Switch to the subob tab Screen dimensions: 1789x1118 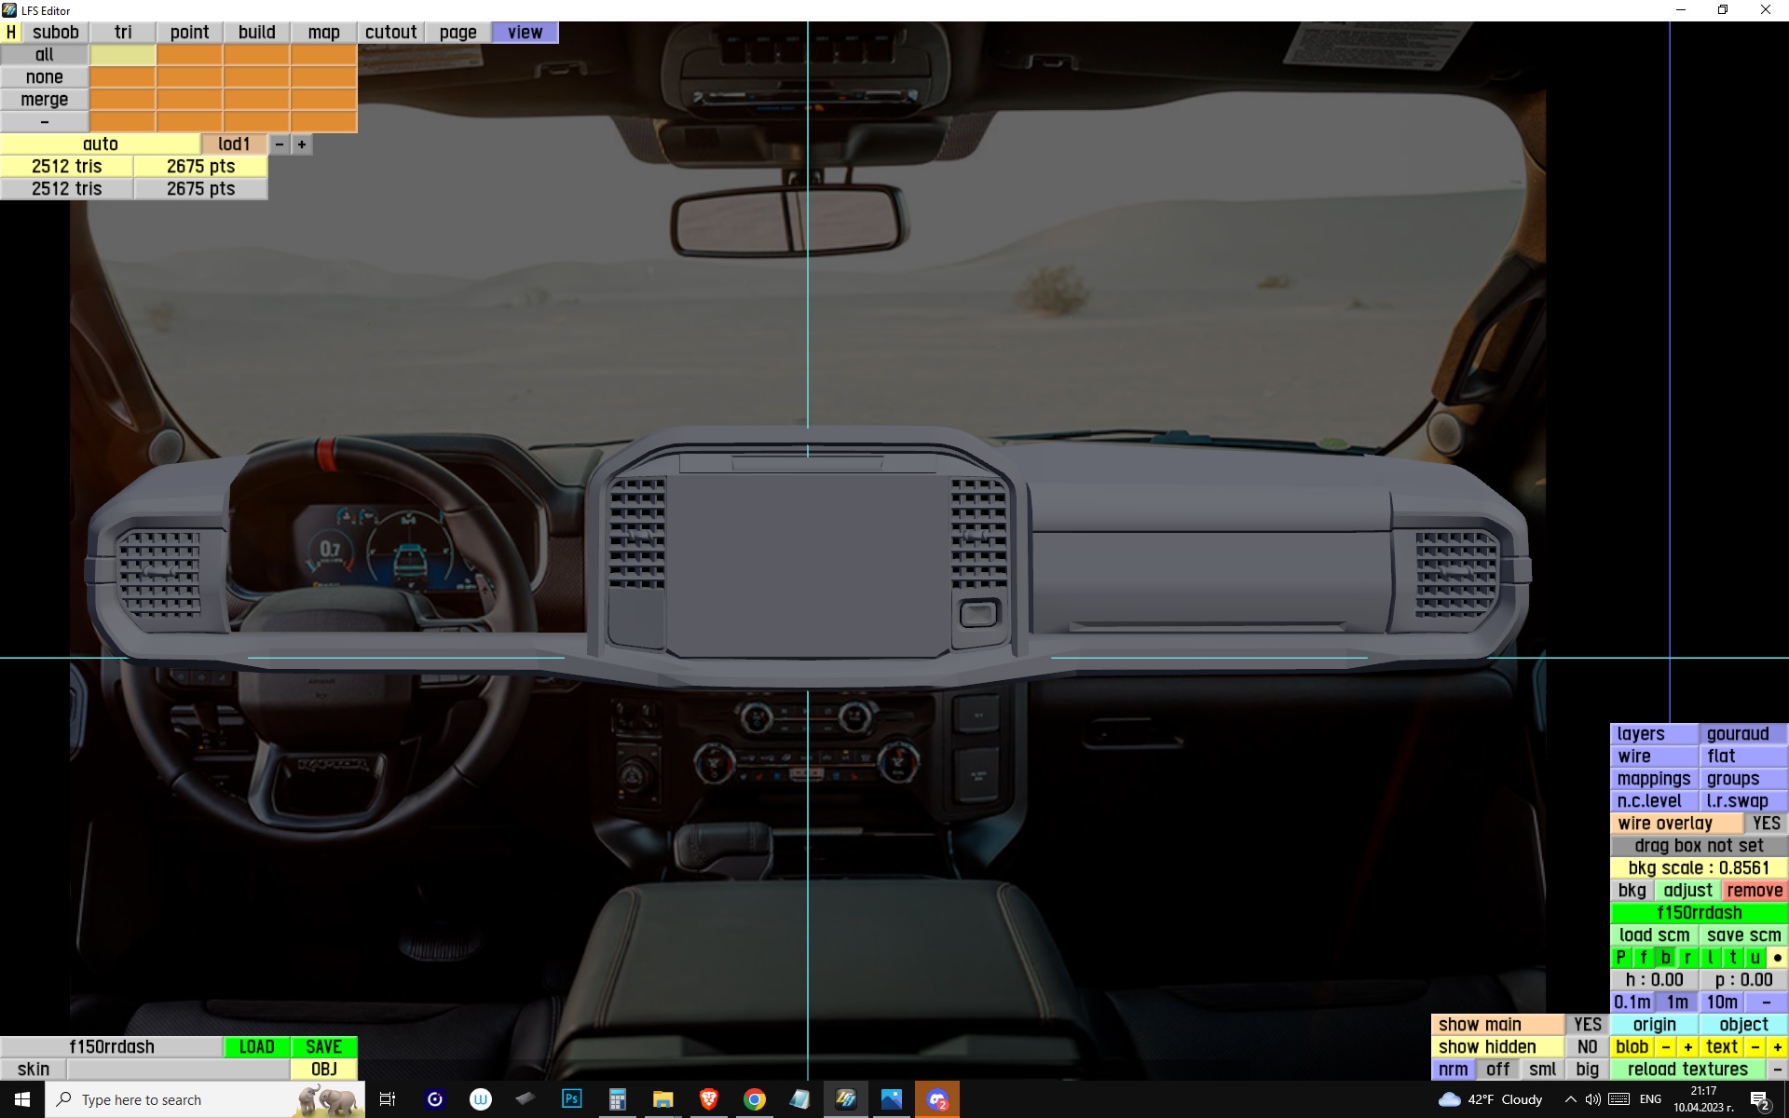56,32
